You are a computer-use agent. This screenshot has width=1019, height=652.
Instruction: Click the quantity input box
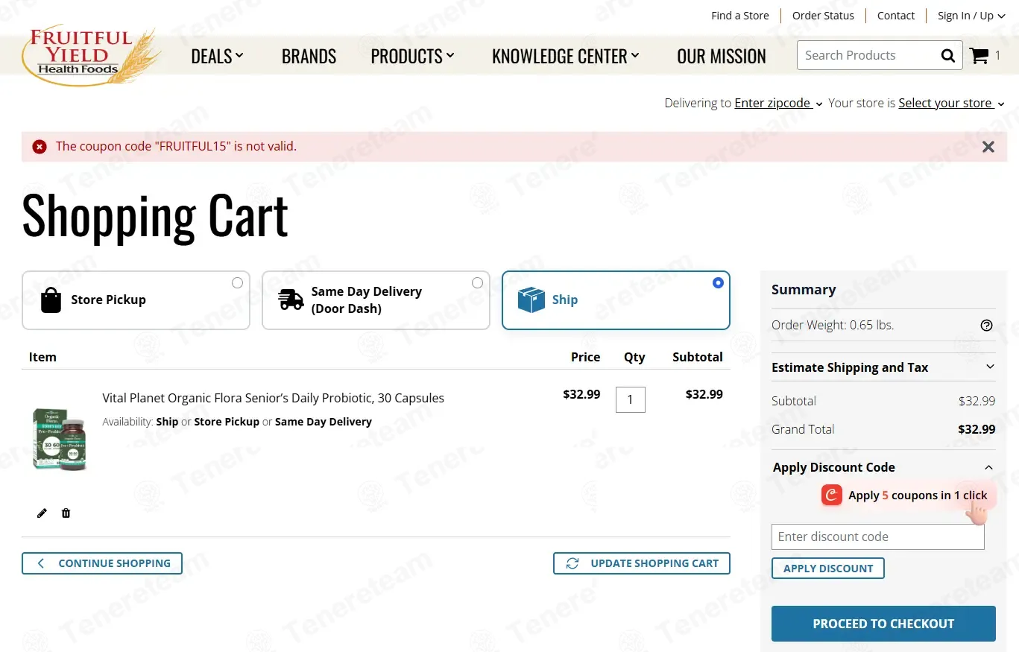[631, 399]
